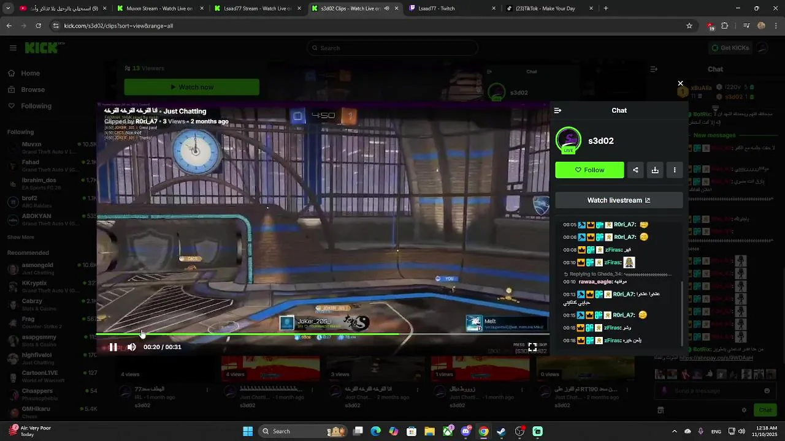Click the green Watch now button

[x=191, y=87]
